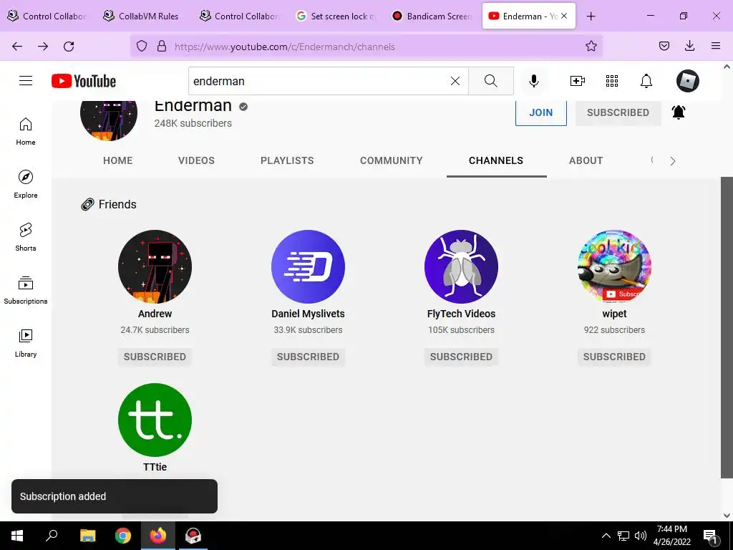Open the YouTube guide hamburger menu
733x550 pixels.
(x=26, y=81)
